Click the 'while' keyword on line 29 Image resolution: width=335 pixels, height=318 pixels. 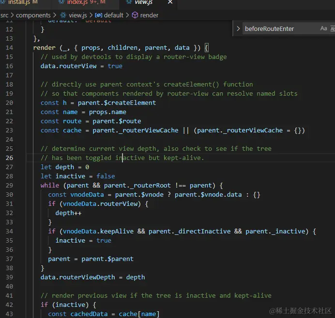(50, 186)
